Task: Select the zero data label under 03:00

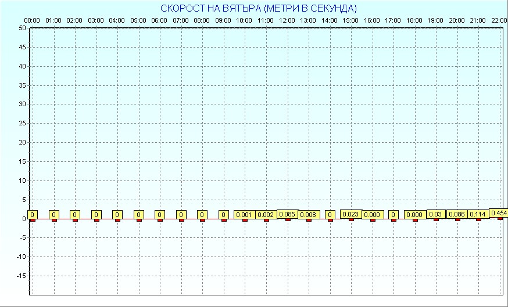Action: tap(96, 215)
